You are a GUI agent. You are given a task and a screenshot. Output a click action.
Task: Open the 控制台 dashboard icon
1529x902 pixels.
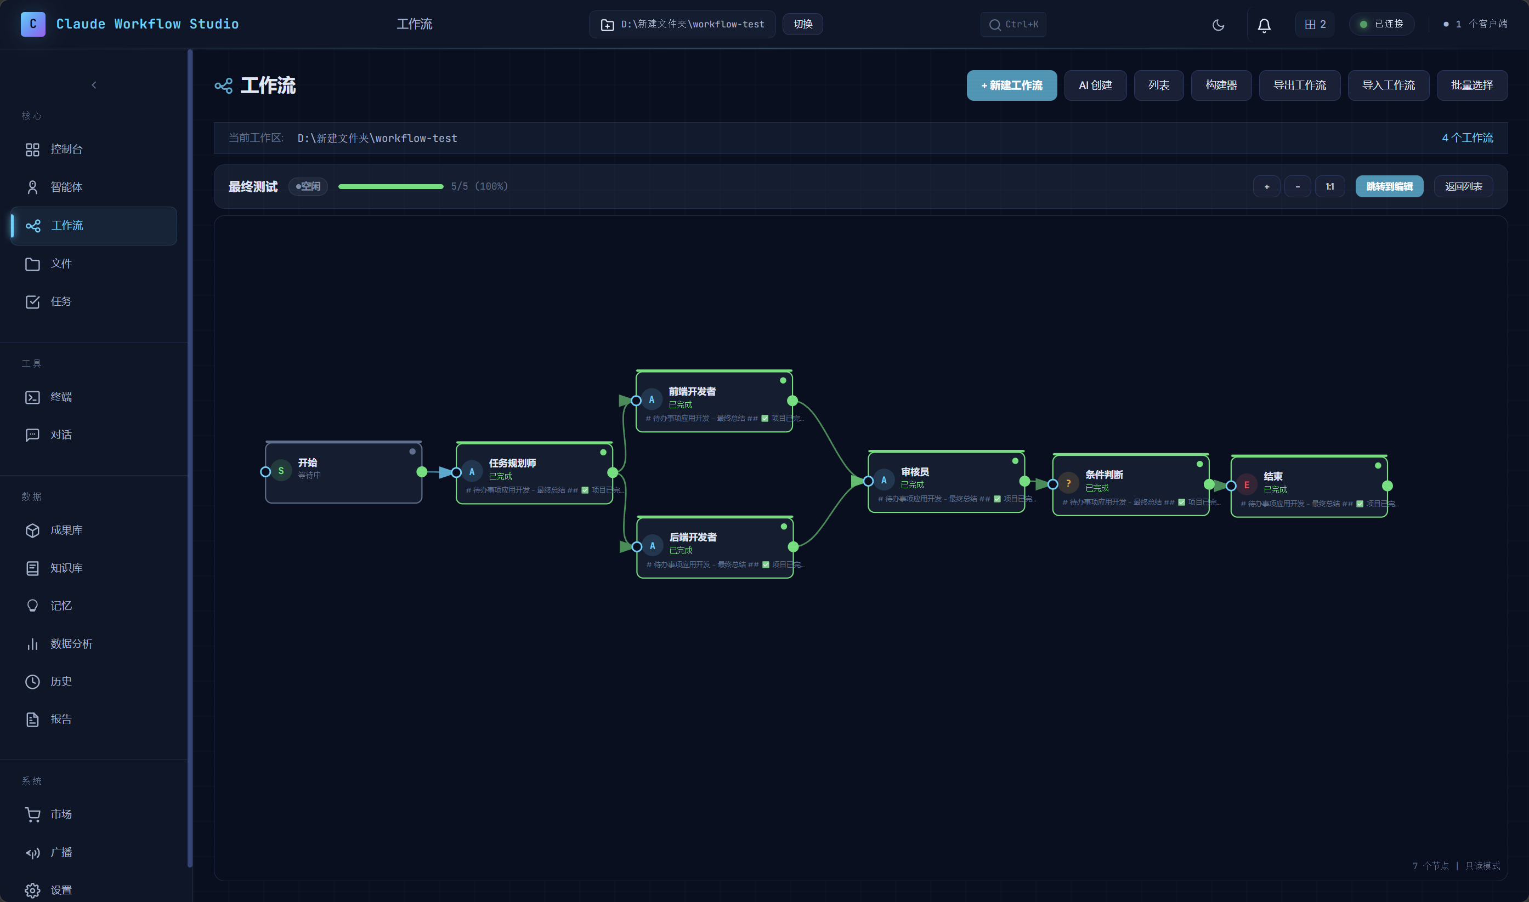[32, 150]
